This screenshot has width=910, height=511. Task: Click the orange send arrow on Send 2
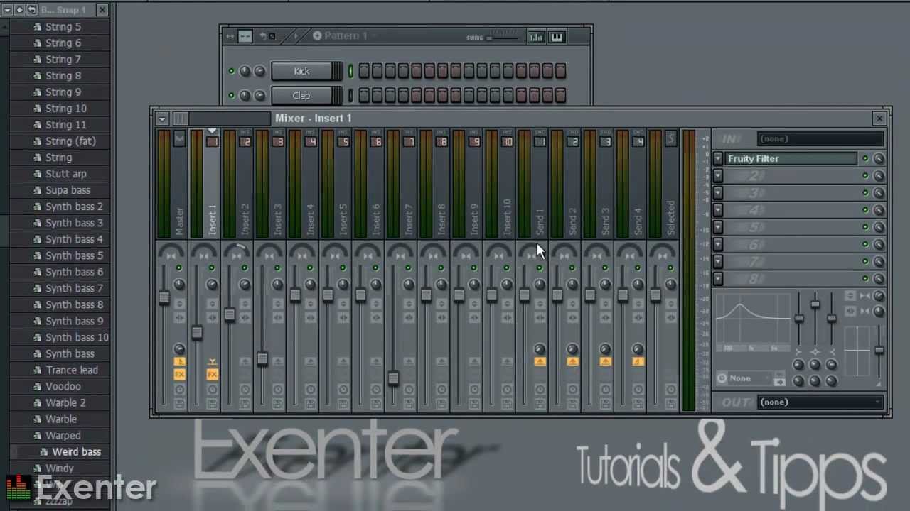point(572,361)
